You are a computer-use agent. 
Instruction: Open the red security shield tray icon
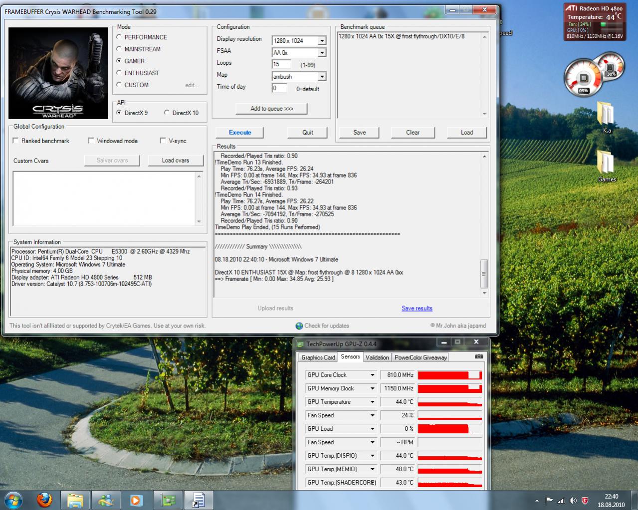[585, 501]
